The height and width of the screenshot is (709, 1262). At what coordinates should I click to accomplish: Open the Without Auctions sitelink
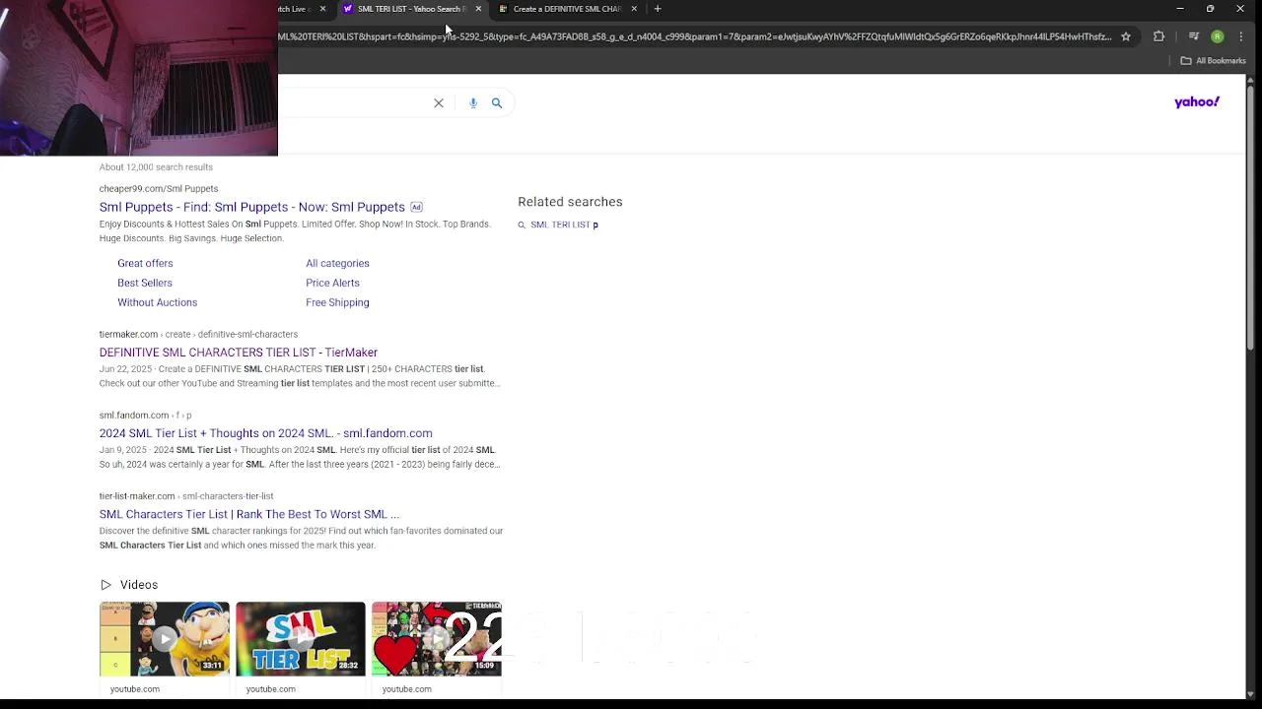(x=158, y=303)
